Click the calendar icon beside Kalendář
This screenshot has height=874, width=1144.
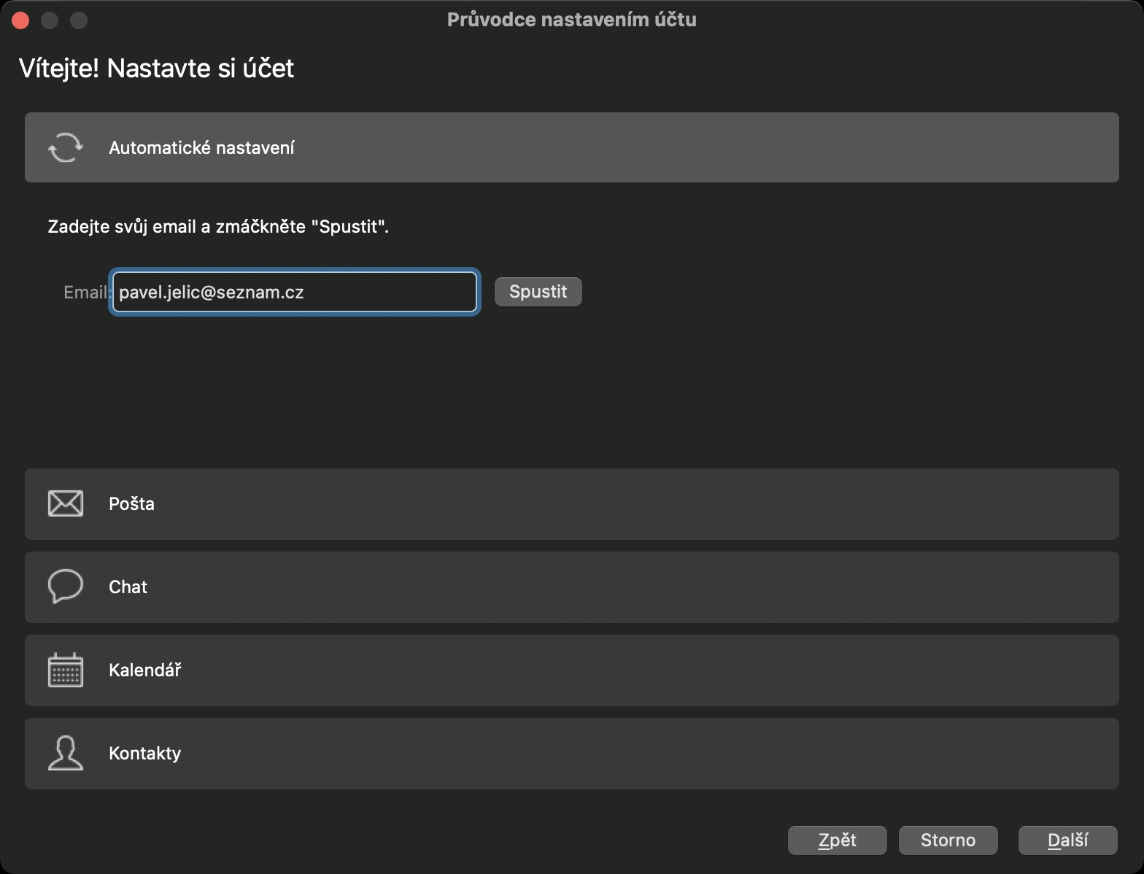[x=66, y=670]
